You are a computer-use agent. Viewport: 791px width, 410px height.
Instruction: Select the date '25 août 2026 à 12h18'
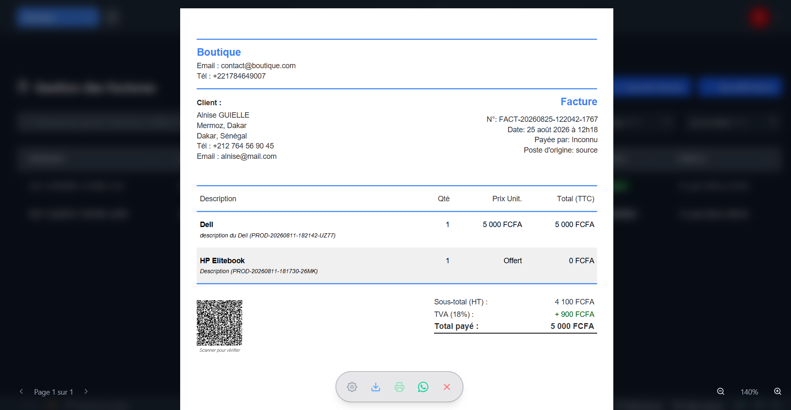click(562, 130)
